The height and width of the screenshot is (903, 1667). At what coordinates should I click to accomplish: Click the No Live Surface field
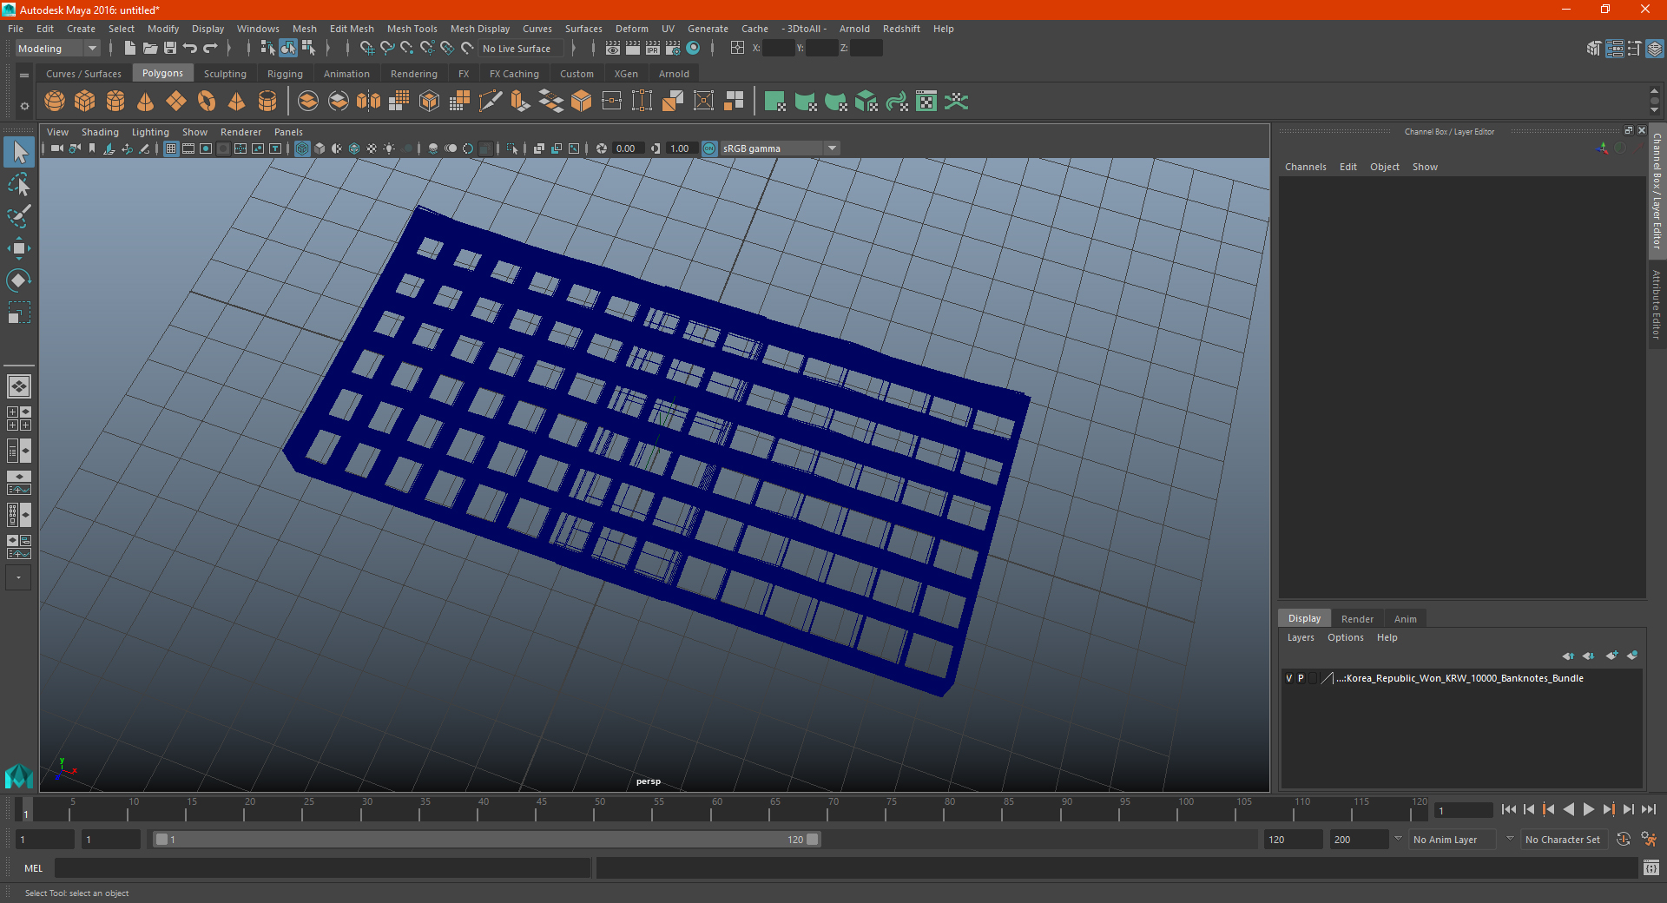pos(522,49)
